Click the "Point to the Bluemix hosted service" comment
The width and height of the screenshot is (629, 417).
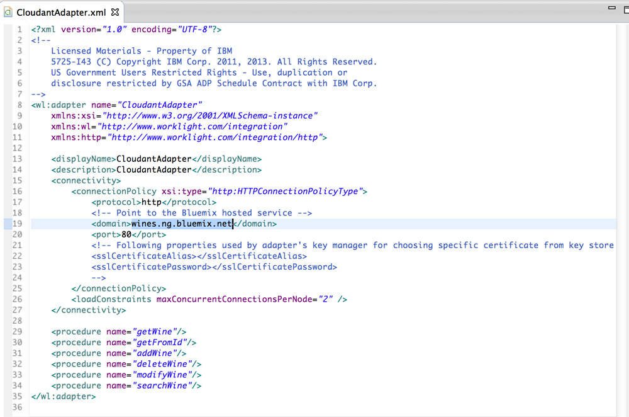(x=202, y=213)
